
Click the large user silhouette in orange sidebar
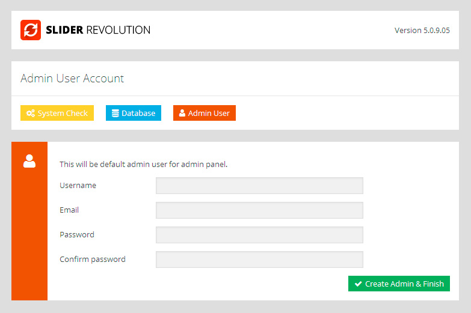(29, 161)
